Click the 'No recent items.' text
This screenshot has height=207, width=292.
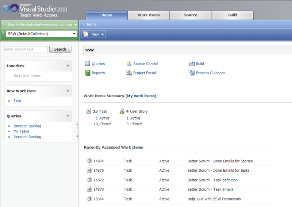(x=27, y=76)
